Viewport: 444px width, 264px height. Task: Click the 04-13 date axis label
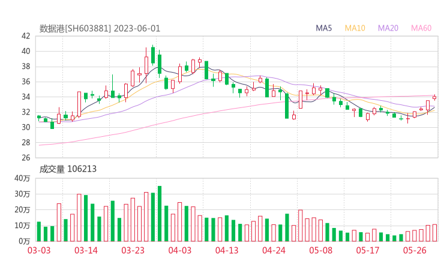pos(227,251)
